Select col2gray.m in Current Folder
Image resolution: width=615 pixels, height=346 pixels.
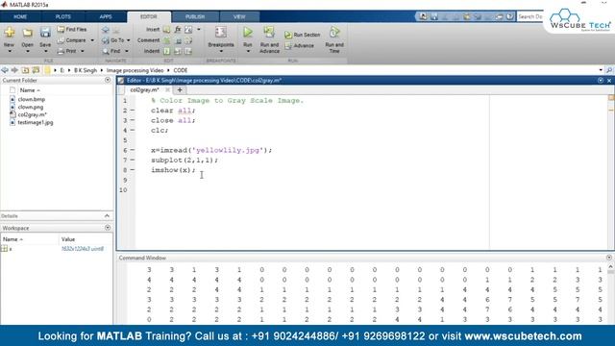32,114
